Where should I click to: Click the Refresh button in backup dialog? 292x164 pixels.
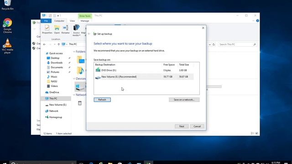tap(102, 100)
